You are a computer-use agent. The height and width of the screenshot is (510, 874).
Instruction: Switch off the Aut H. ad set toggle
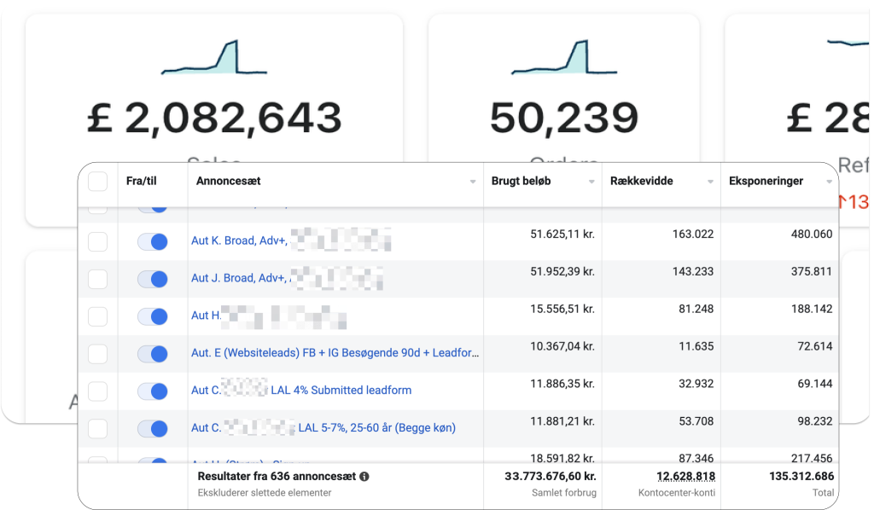pos(153,316)
